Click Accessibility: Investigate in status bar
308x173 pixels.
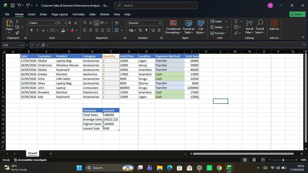tap(30, 160)
